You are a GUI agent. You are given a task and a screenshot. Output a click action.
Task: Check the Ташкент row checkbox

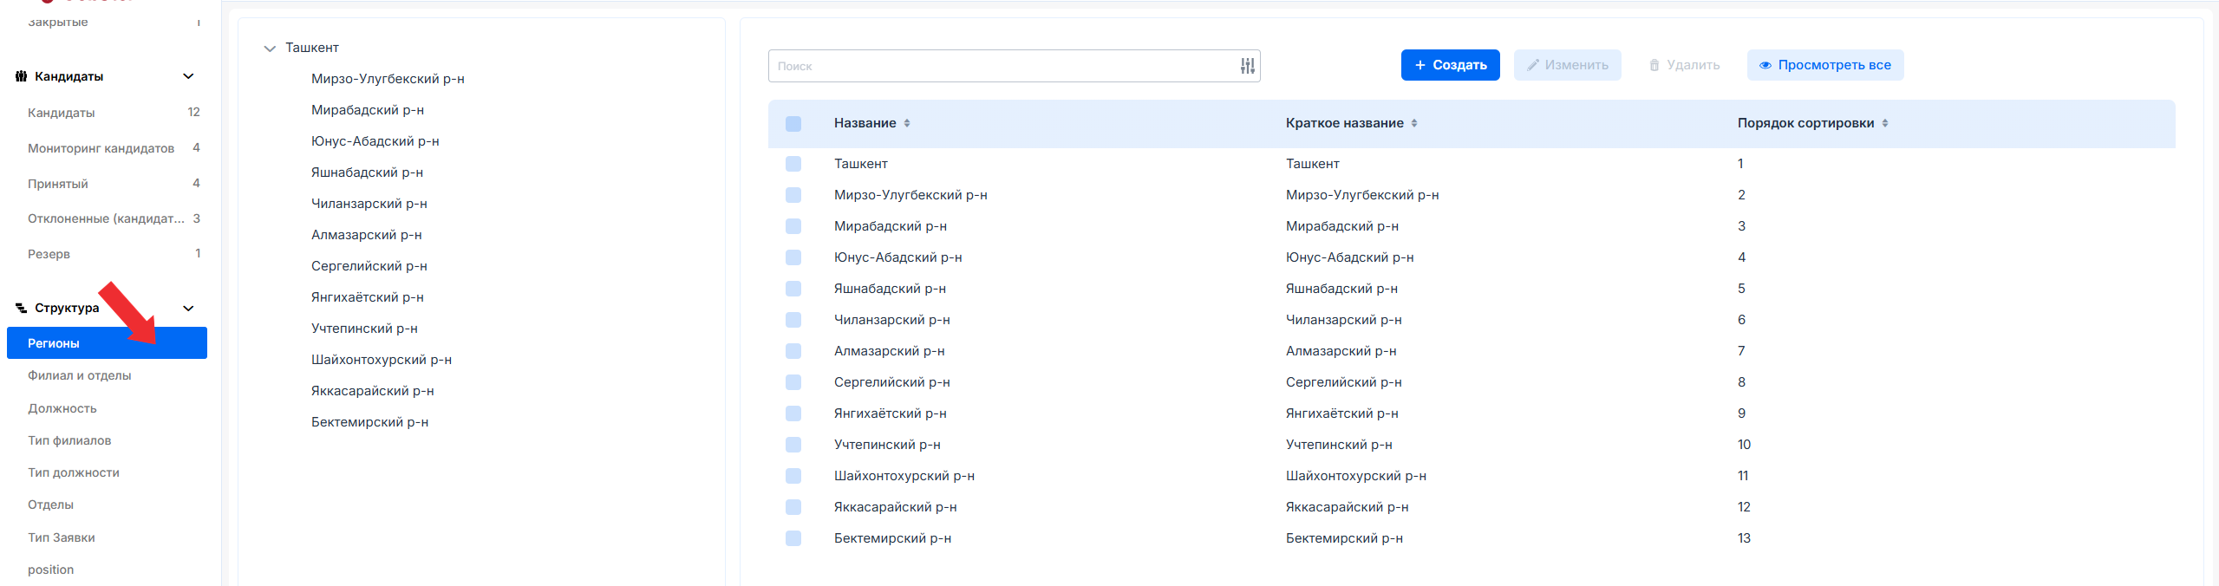tap(793, 164)
